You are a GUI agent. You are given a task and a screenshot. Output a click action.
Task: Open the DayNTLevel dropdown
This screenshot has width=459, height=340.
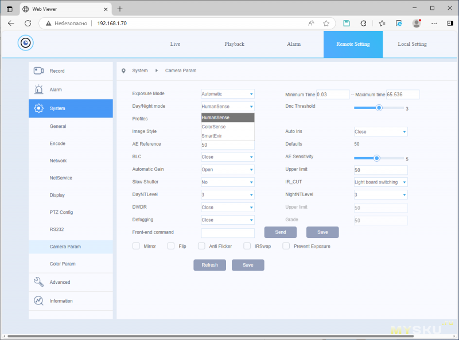tap(228, 194)
